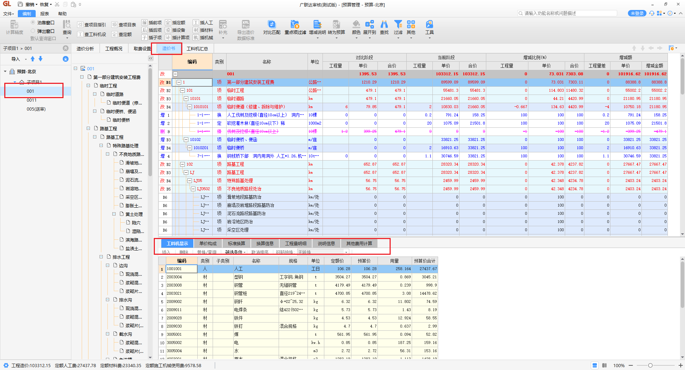Click the 转为预算 convert icon
The width and height of the screenshot is (685, 370).
pyautogui.click(x=336, y=24)
